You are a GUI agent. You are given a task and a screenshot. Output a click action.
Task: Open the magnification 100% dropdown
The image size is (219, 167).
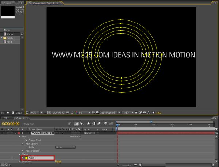click(x=36, y=113)
